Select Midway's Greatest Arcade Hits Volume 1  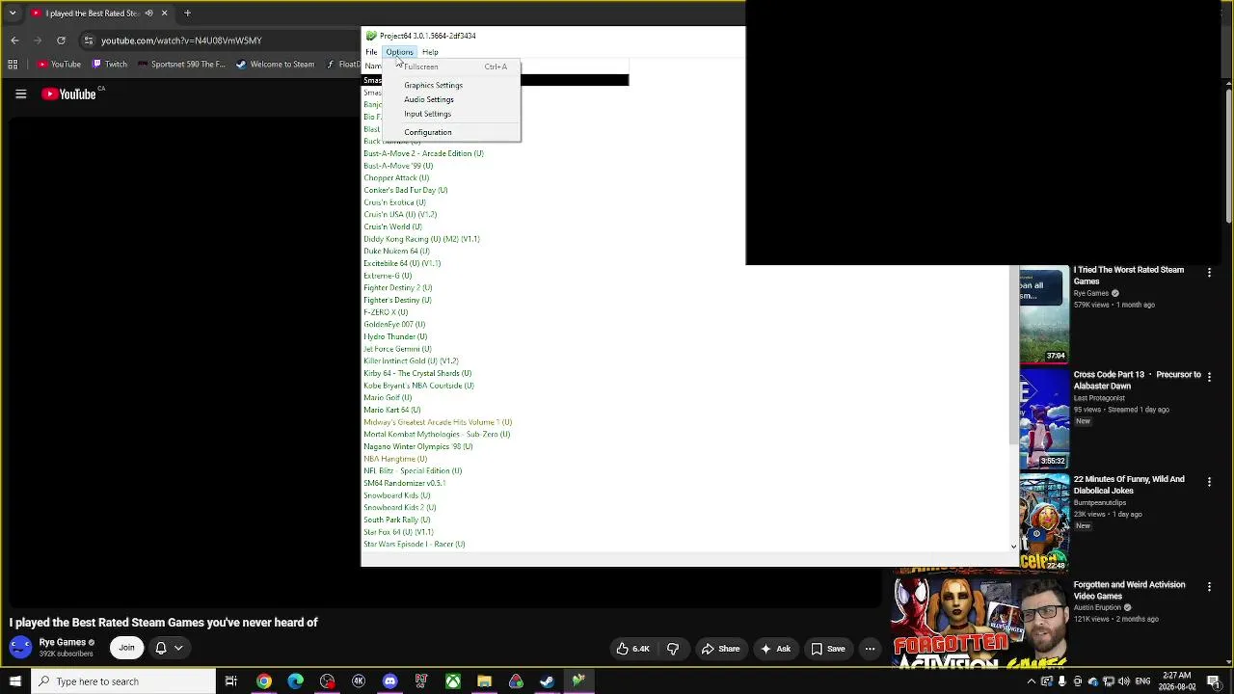tap(438, 422)
